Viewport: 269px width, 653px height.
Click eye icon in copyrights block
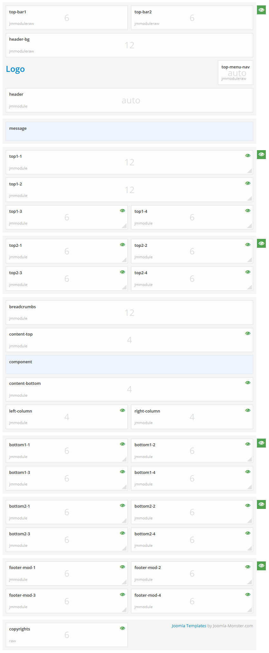pos(122,628)
